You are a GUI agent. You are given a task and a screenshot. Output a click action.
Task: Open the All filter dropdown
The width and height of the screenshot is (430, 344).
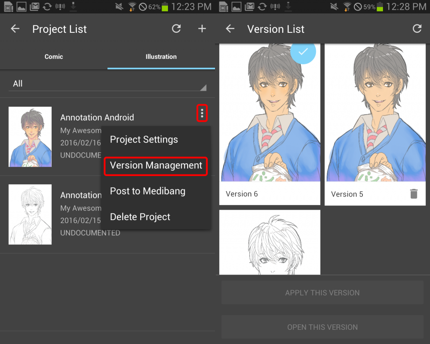(x=107, y=84)
